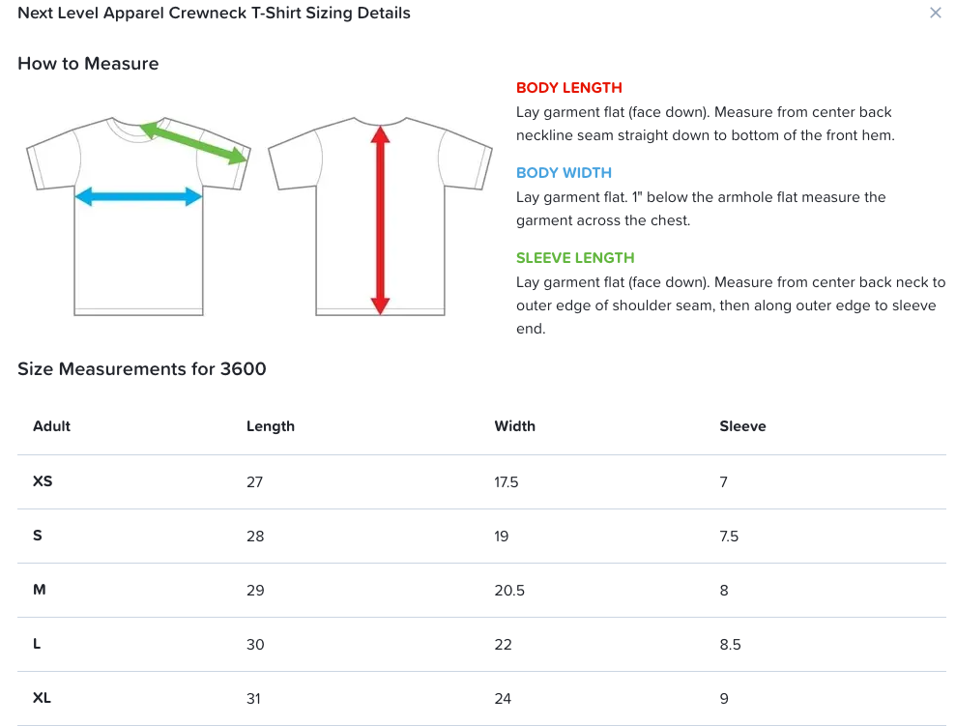Click the Width column header

pos(514,426)
